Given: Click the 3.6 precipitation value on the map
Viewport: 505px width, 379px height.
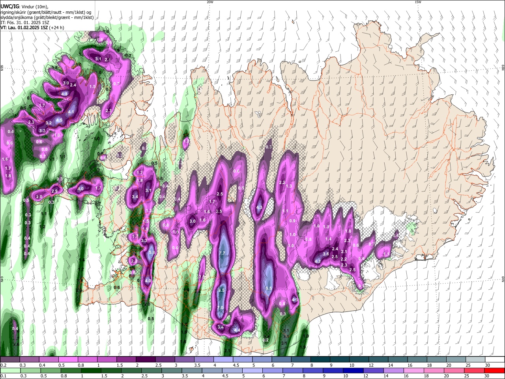Looking at the screenshot, I should [x=326, y=254].
